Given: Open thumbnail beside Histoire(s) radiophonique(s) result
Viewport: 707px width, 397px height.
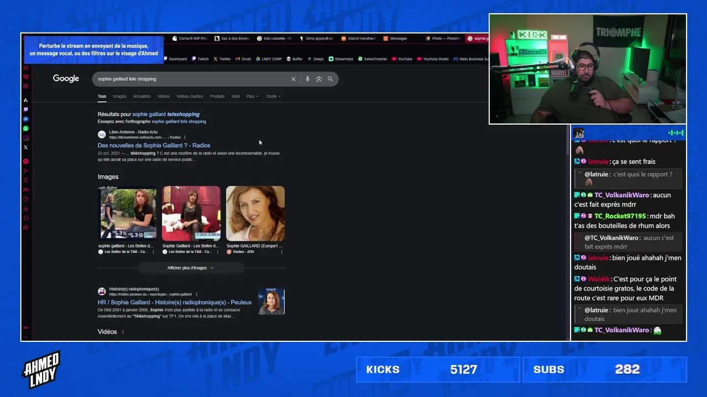Looking at the screenshot, I should [x=271, y=302].
